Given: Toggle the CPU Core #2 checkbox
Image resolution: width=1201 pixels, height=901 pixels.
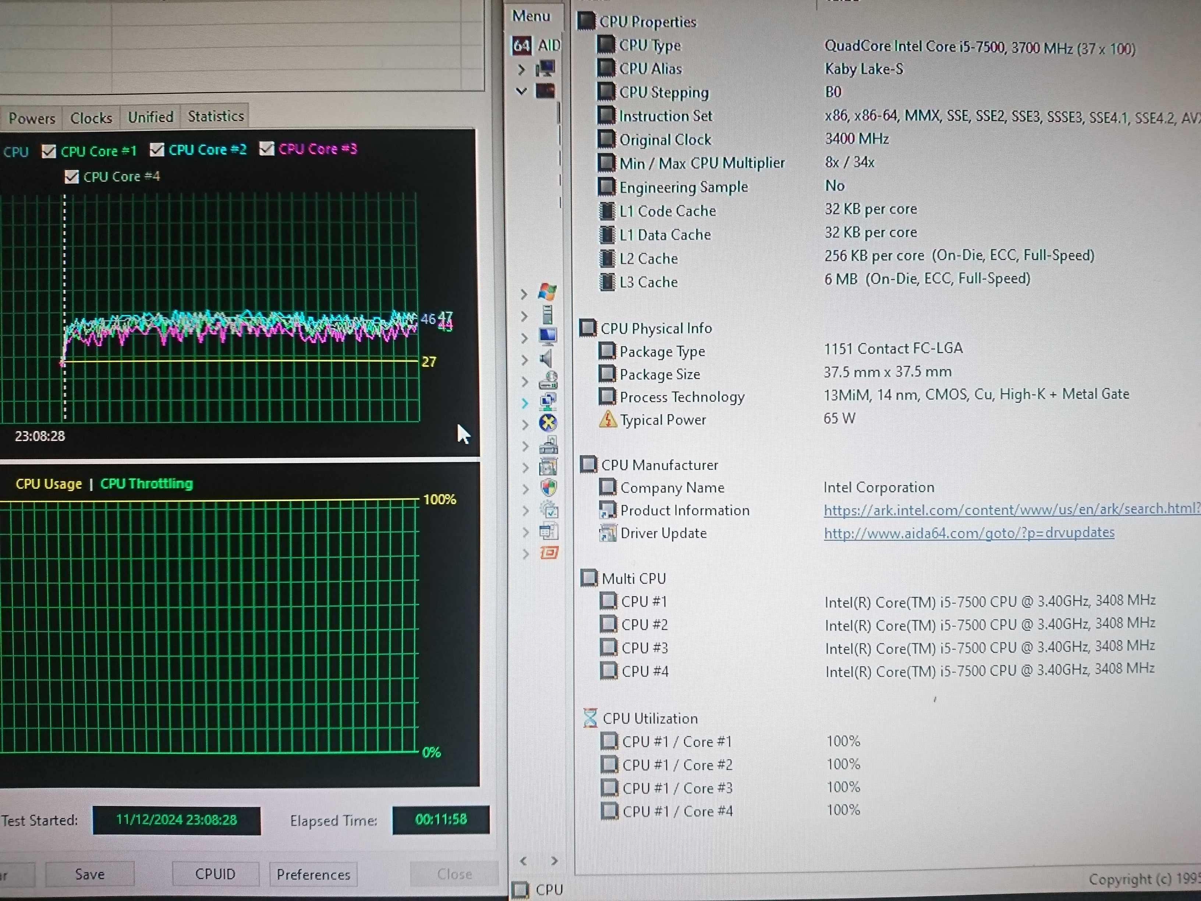Looking at the screenshot, I should [157, 149].
